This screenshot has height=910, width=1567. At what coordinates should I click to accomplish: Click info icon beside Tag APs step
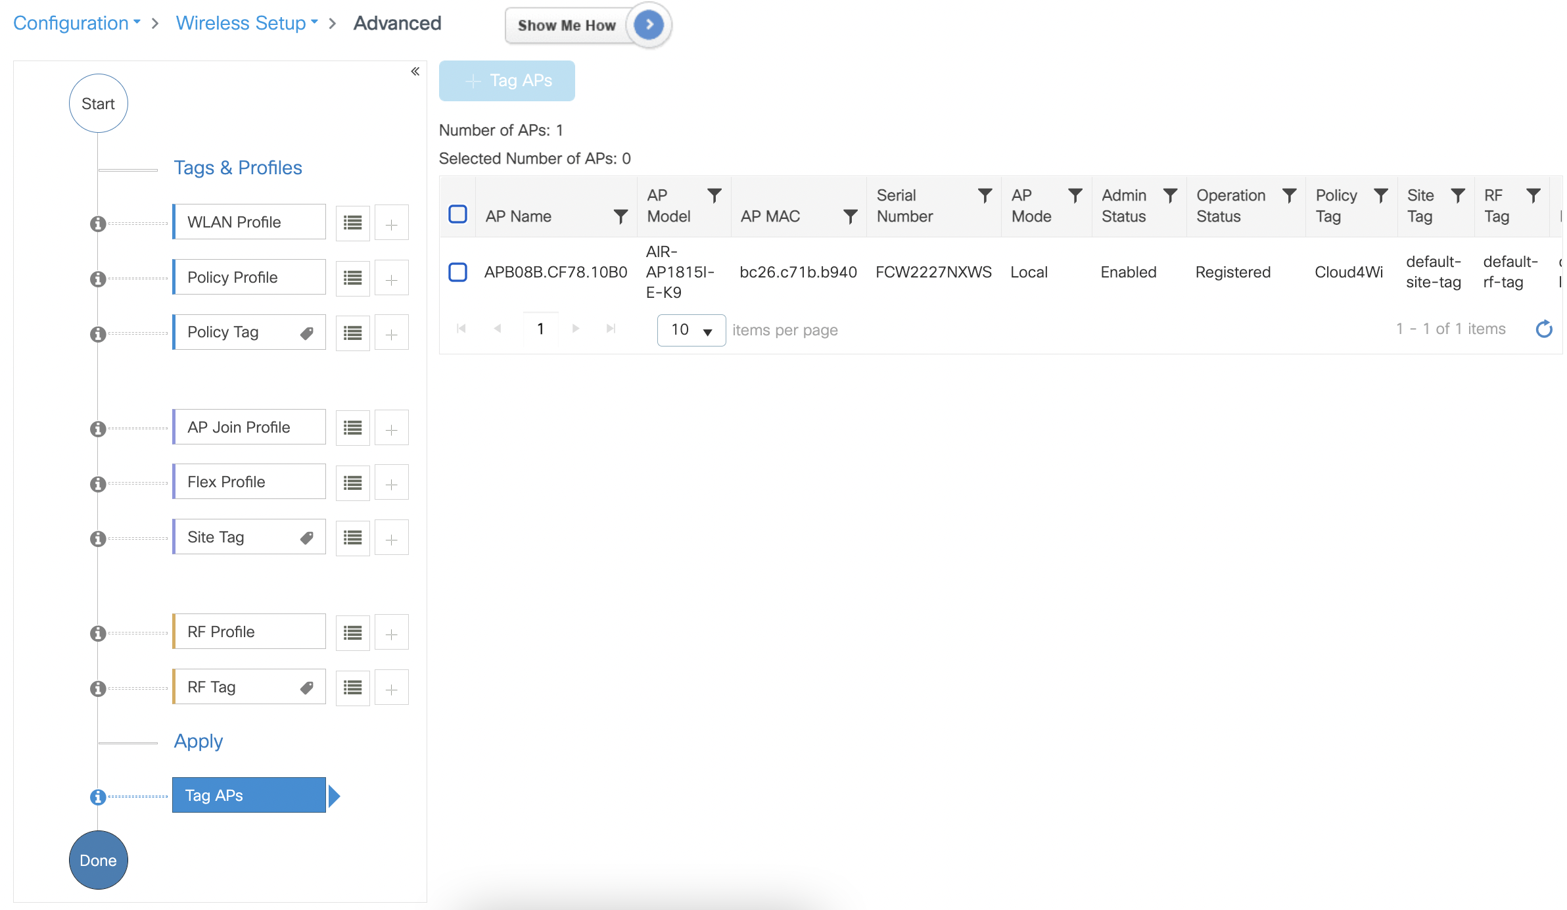(x=98, y=797)
